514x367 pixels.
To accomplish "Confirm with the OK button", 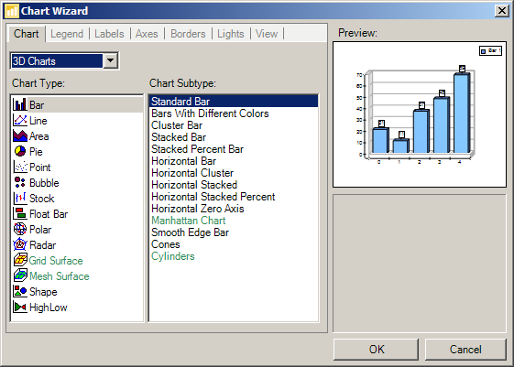I will (x=376, y=350).
